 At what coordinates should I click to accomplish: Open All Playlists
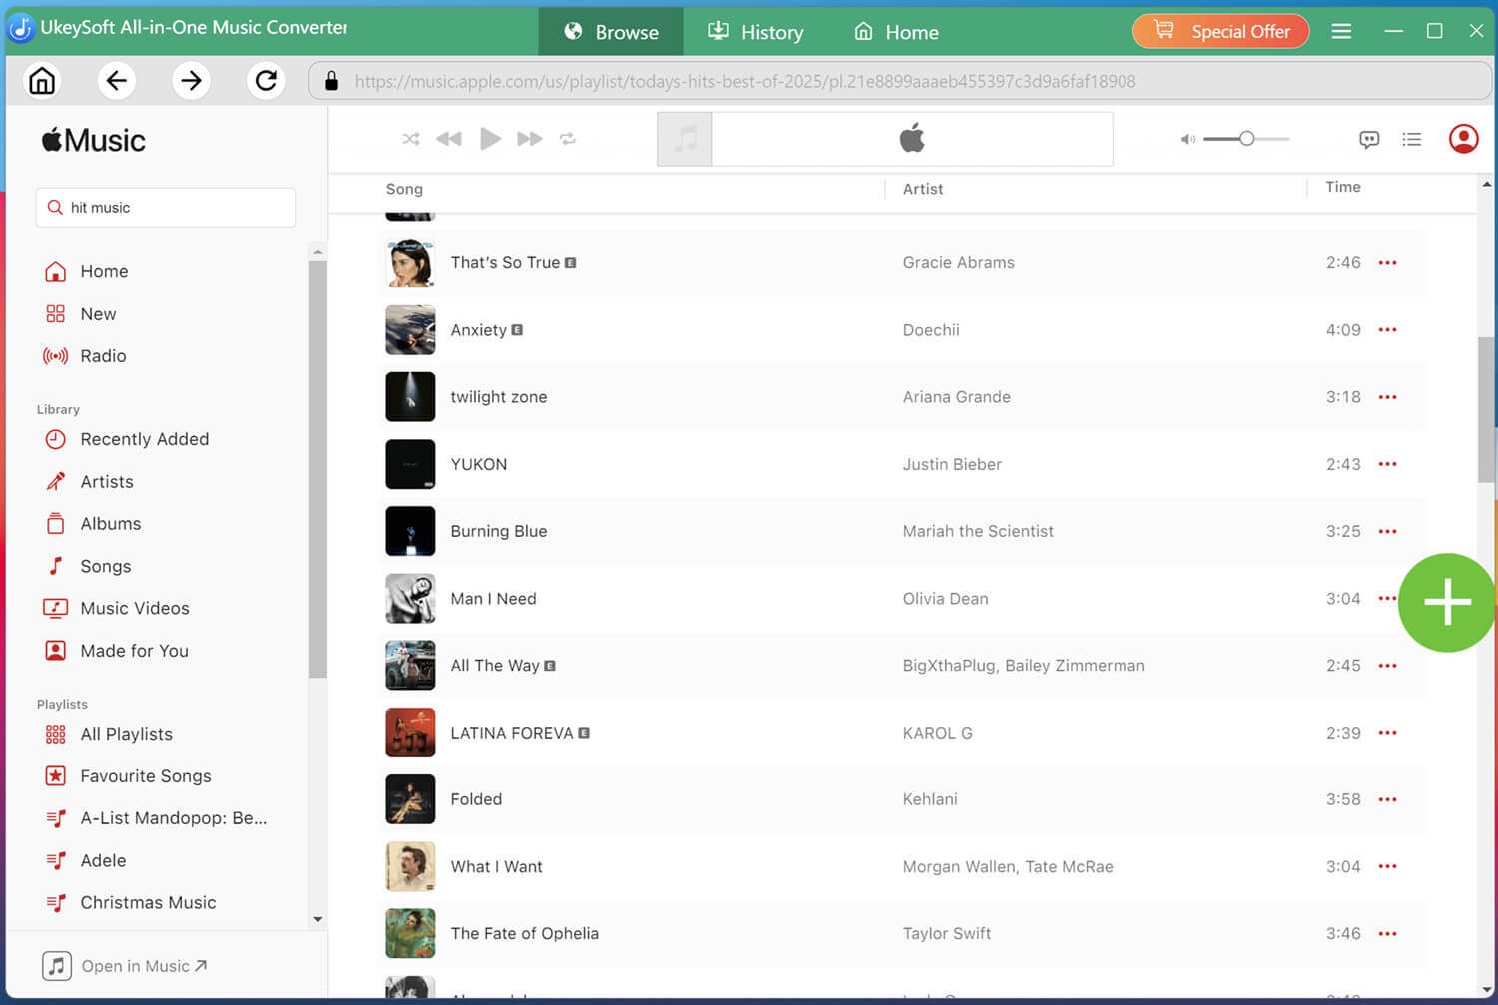[108, 734]
